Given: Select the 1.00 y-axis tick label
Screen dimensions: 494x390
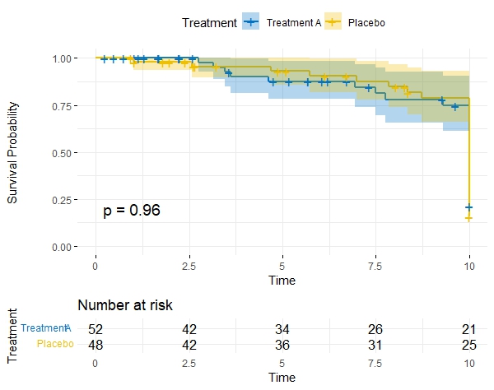Looking at the screenshot, I should pos(64,58).
